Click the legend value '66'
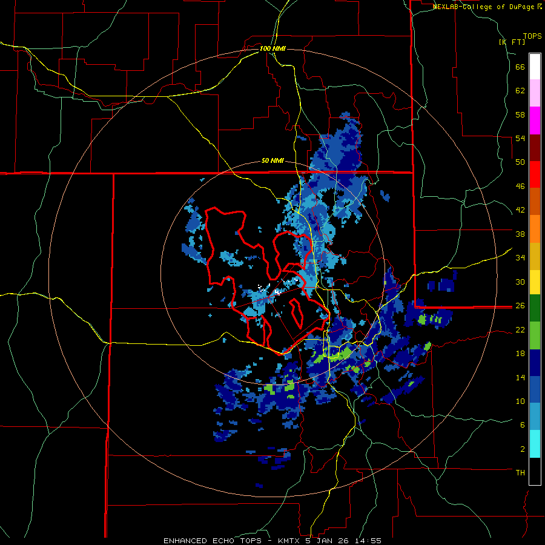 point(520,67)
